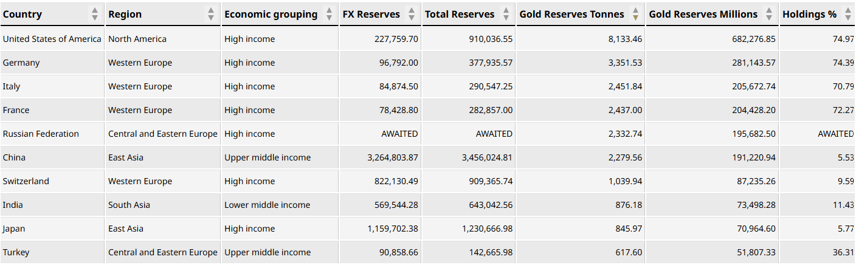This screenshot has width=856, height=265.
Task: Click the China row name
Action: (14, 157)
